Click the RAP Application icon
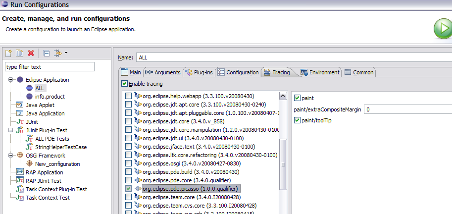This screenshot has height=214, width=452. coord(20,172)
